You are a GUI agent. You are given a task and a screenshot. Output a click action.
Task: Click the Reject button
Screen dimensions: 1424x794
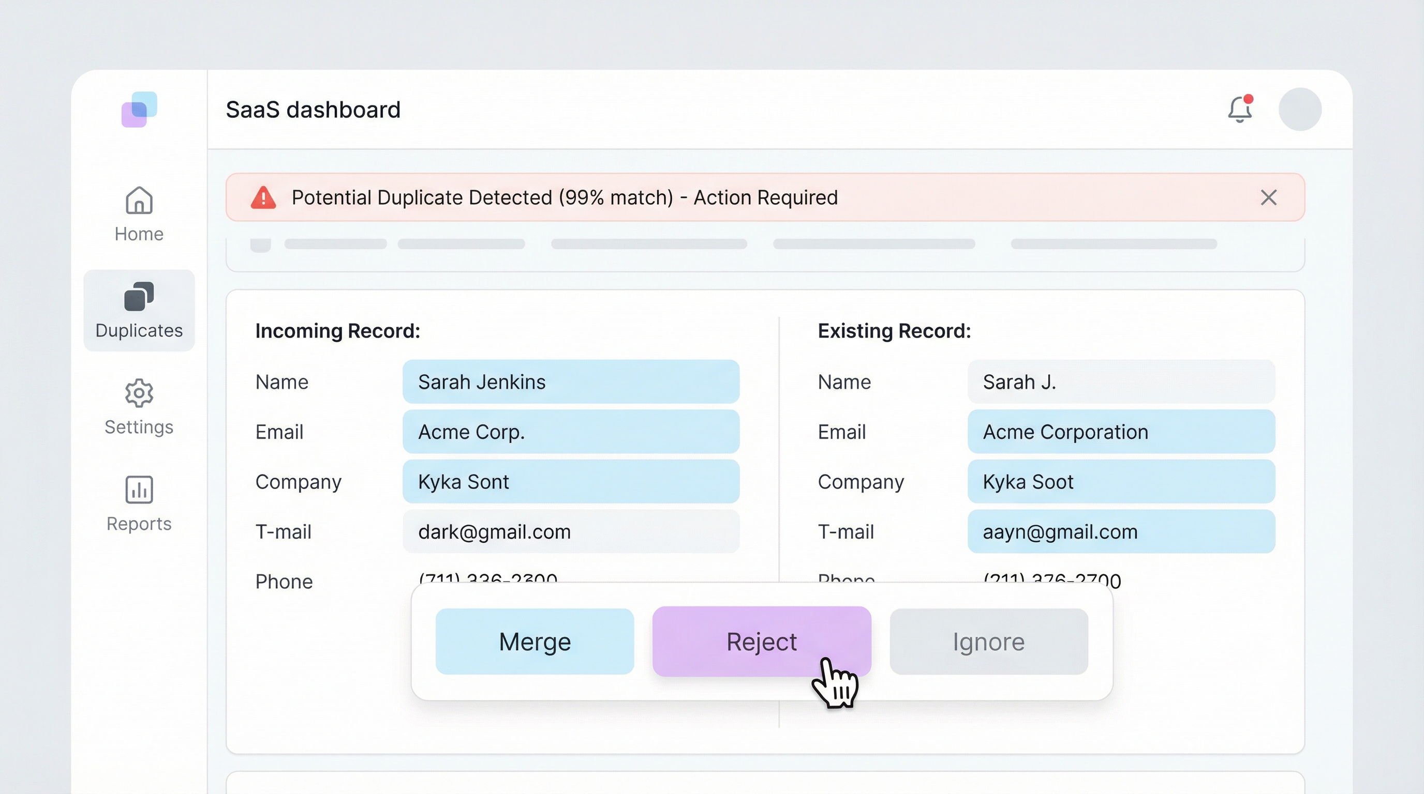[x=761, y=641]
